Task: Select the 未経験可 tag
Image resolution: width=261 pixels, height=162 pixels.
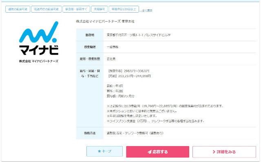Action: [x=100, y=9]
